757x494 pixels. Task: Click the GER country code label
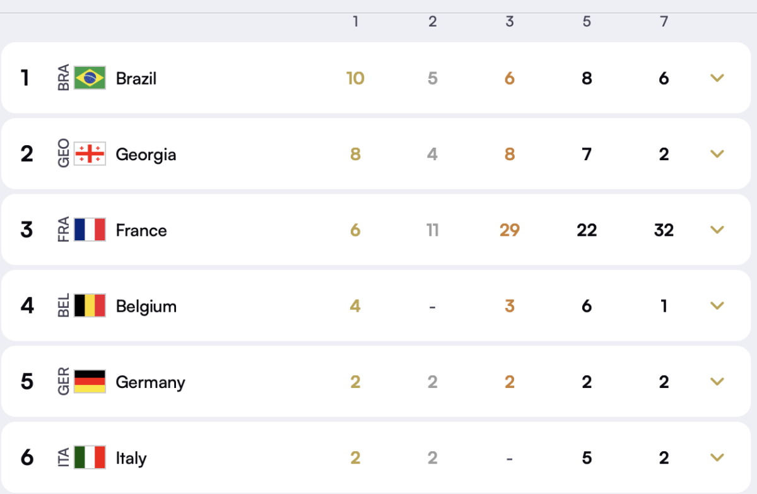(63, 382)
